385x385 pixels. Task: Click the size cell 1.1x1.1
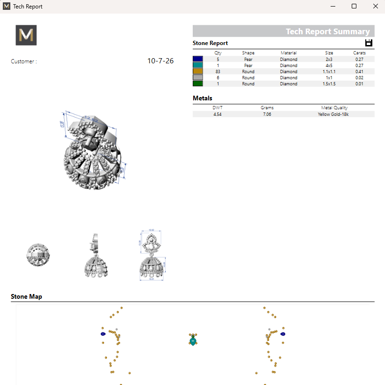(329, 71)
